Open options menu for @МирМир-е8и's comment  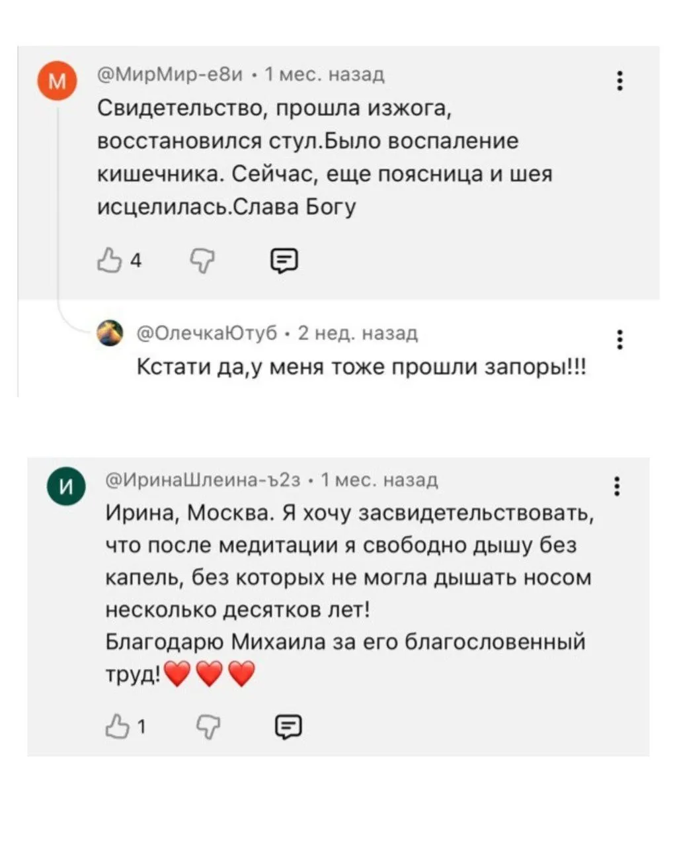click(619, 81)
